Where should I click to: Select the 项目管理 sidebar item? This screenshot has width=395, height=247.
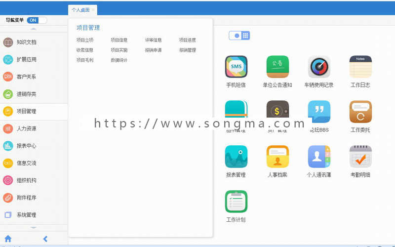[34, 111]
